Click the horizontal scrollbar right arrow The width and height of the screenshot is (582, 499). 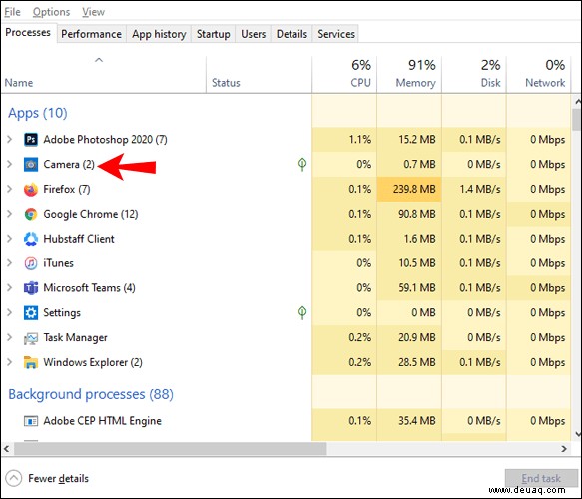pos(564,449)
